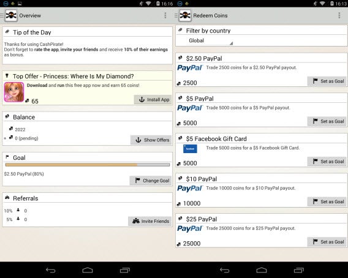The image size is (348, 278).
Task: Tap the flag icon on Change Goal
Action: [138, 181]
